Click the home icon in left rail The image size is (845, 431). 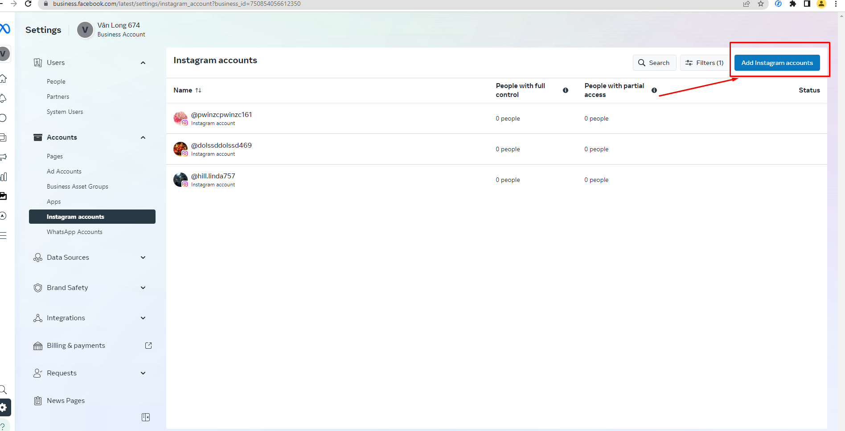click(x=3, y=79)
